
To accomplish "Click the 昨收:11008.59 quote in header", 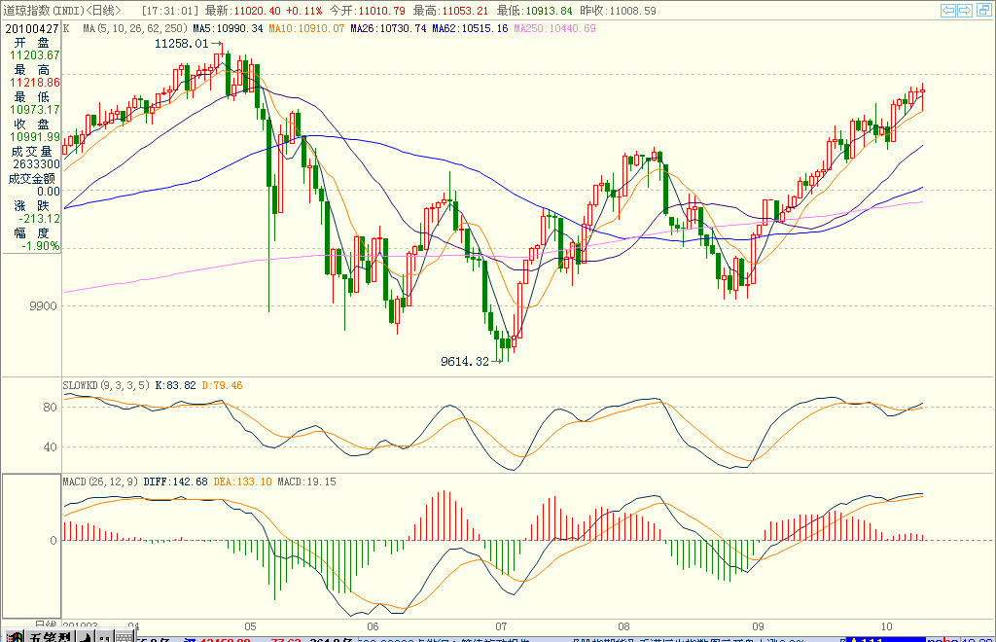I will click(618, 11).
